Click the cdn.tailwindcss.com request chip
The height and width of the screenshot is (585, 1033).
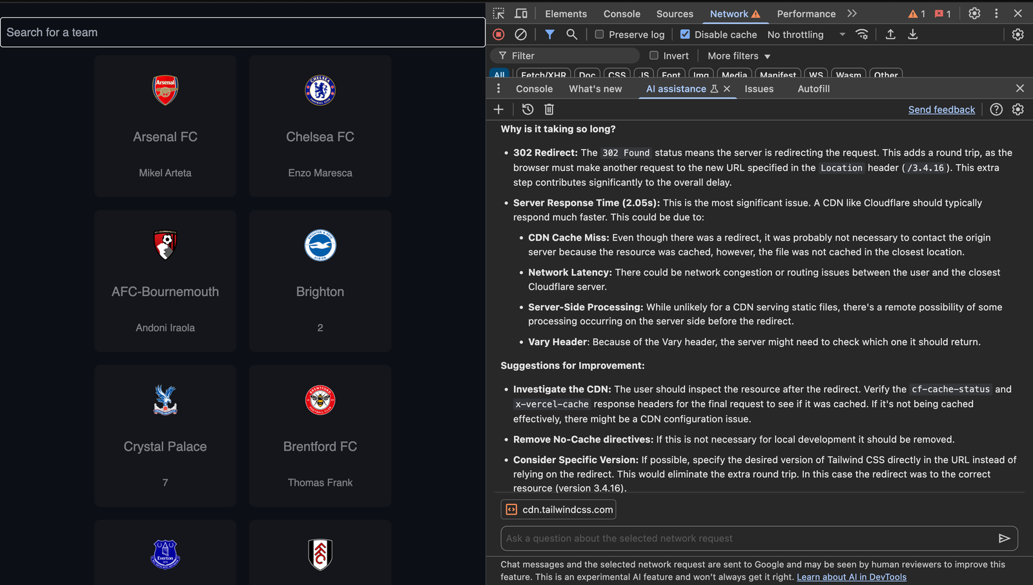tap(558, 510)
